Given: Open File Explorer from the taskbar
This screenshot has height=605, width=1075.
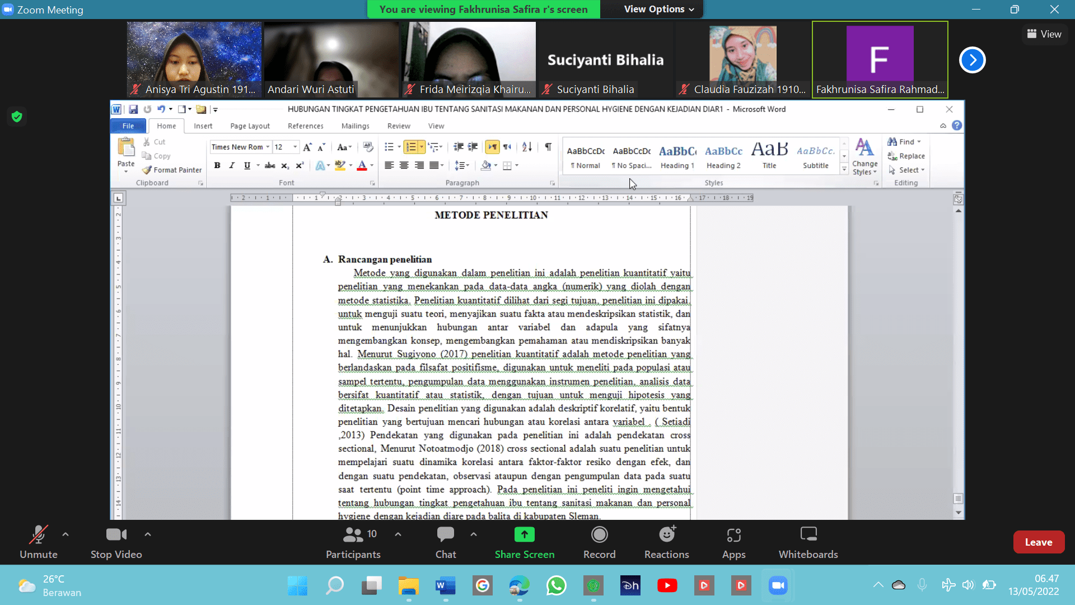Looking at the screenshot, I should [409, 586].
